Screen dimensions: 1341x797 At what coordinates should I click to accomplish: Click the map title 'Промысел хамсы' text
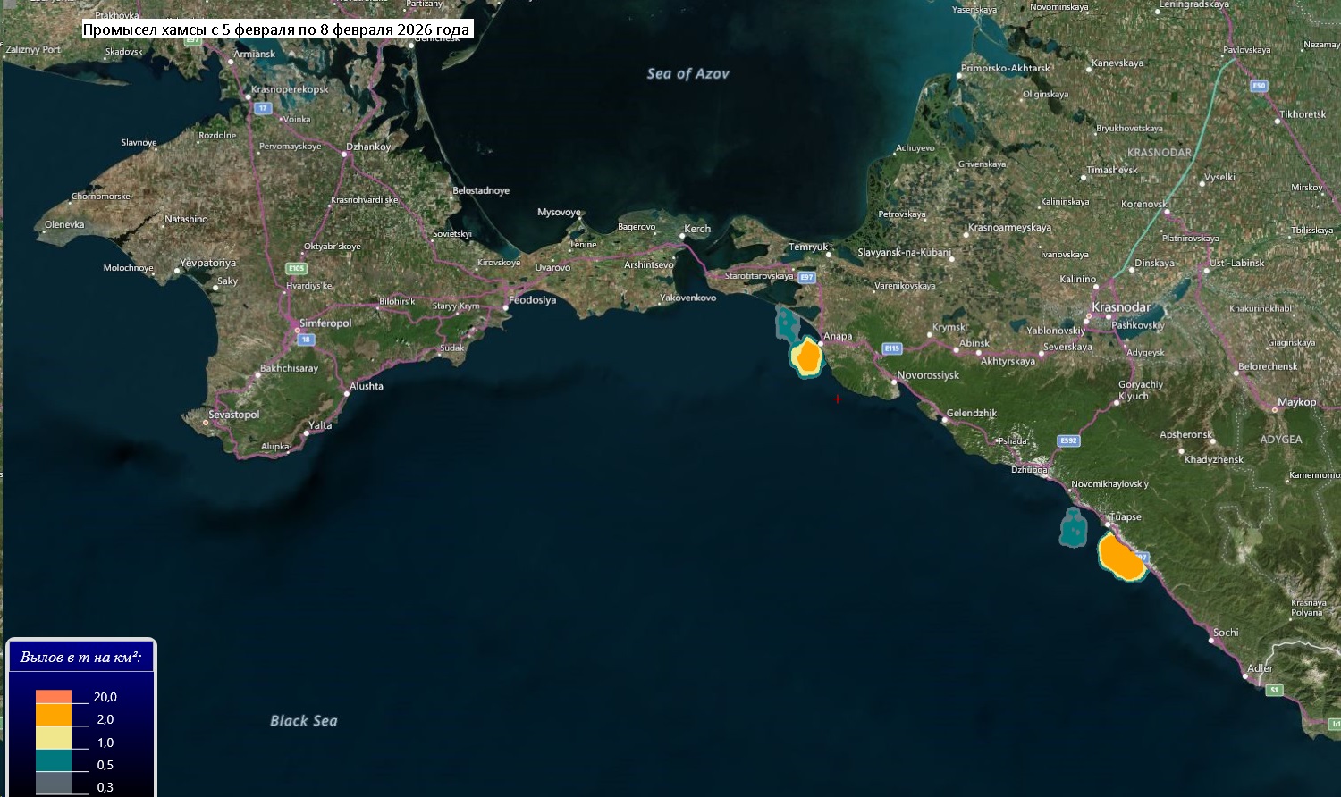pos(275,29)
